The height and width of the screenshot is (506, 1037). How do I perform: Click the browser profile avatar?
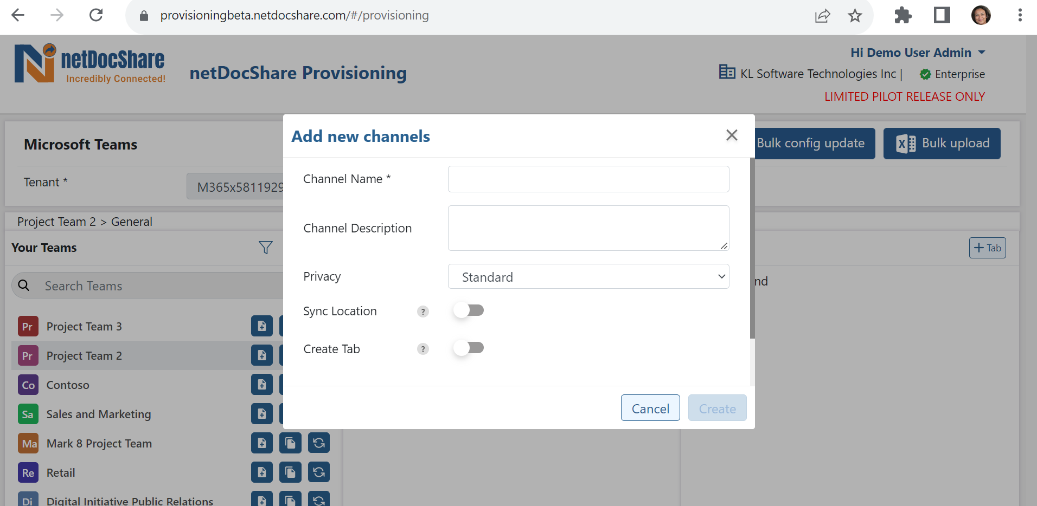point(981,15)
